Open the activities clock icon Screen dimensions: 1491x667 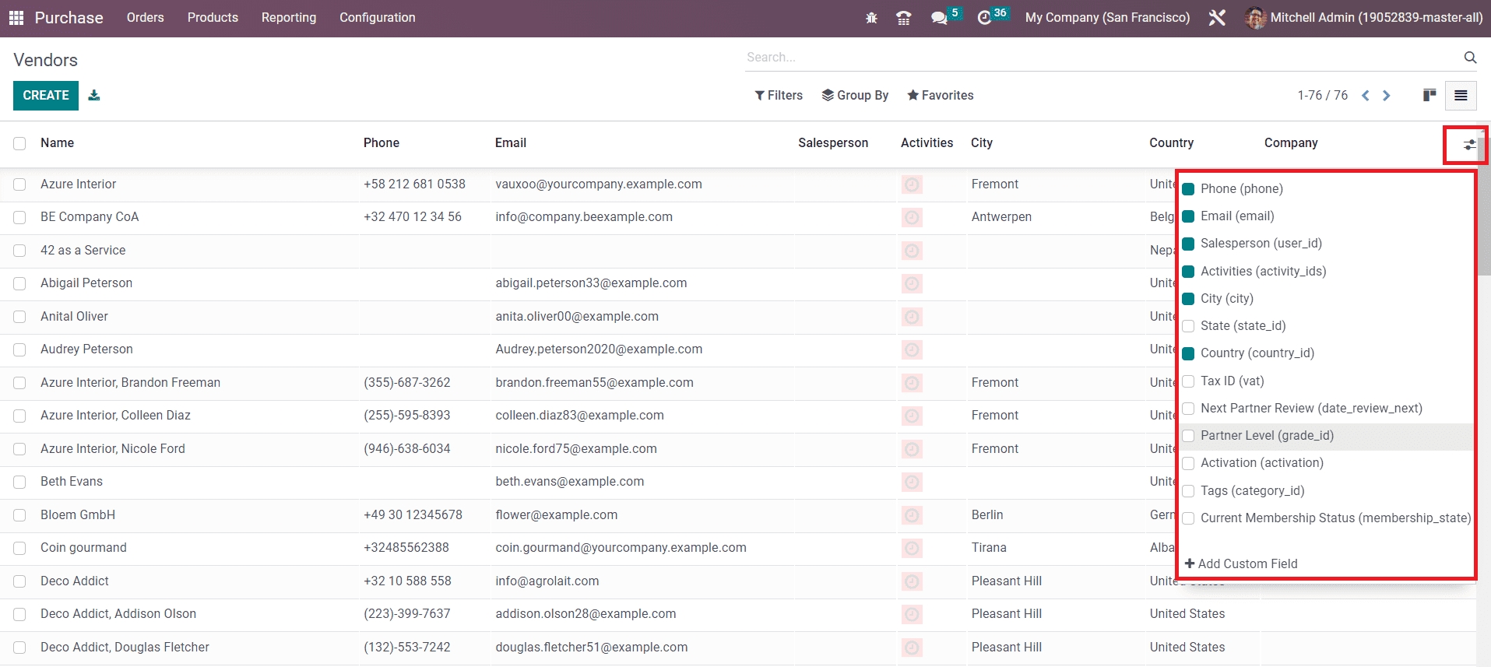coord(985,18)
